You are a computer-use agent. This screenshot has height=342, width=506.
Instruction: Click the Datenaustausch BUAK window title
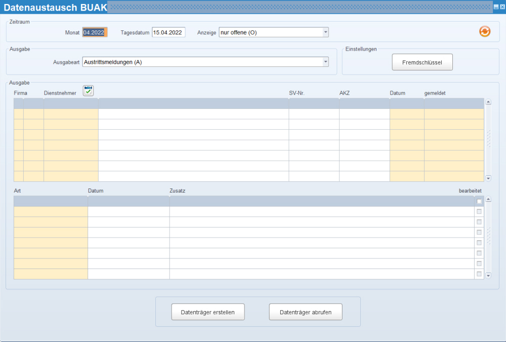(55, 7)
